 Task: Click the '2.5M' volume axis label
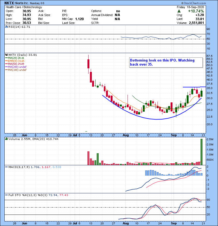[210, 139]
